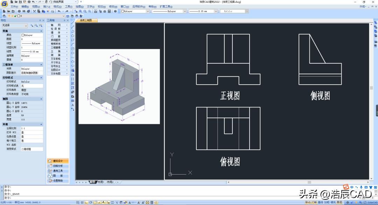This screenshot has height=205, width=378.
Task: Click the 日照分析 button
Action: [x=57, y=166]
